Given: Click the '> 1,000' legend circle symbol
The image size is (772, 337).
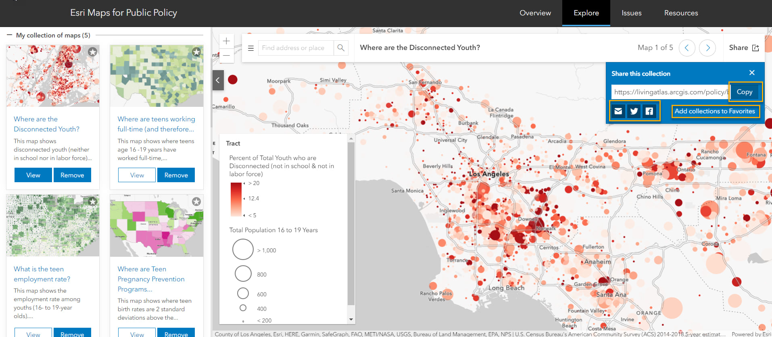Looking at the screenshot, I should point(243,250).
